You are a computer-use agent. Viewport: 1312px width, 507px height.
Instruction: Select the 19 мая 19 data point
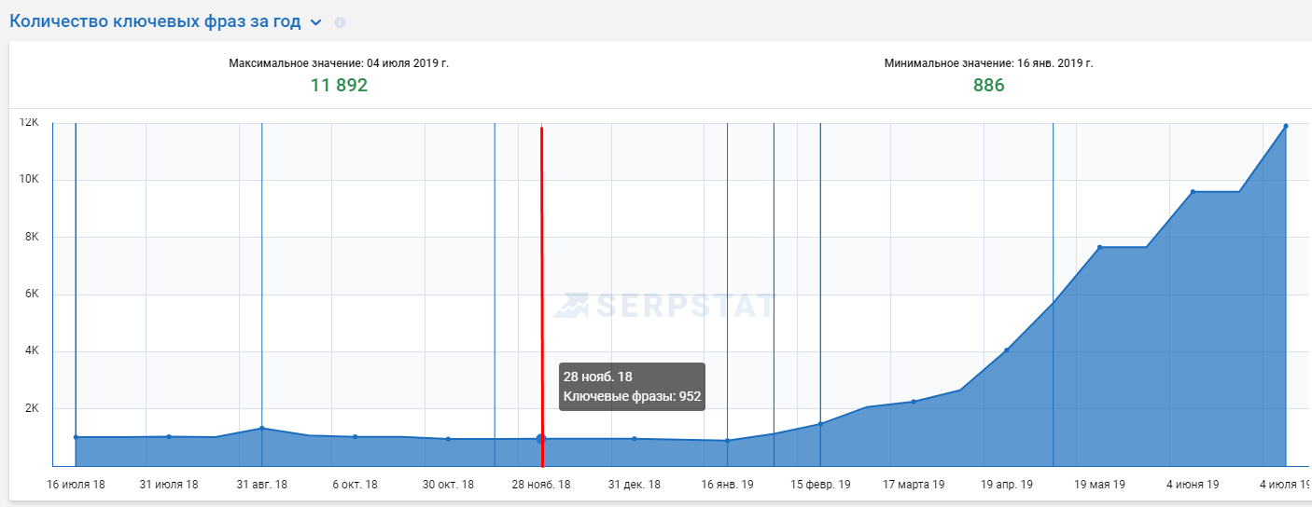(1100, 247)
